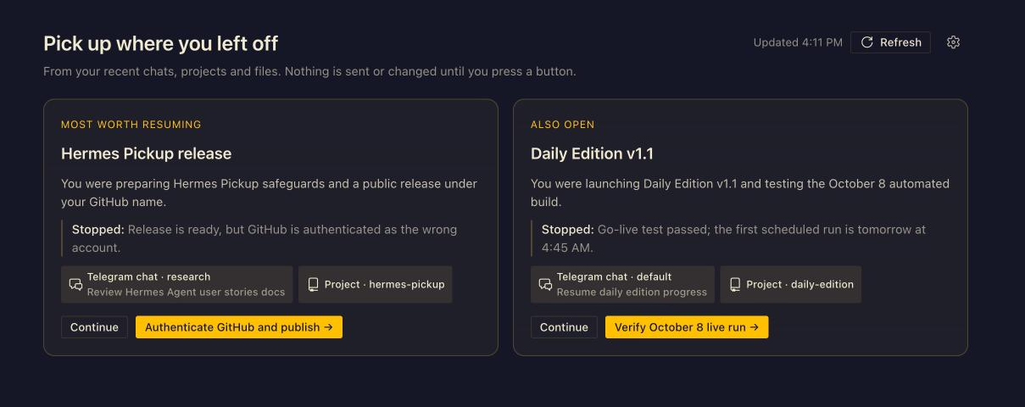This screenshot has height=407, width=1025.
Task: Open the settings gear icon
Action: (x=953, y=42)
